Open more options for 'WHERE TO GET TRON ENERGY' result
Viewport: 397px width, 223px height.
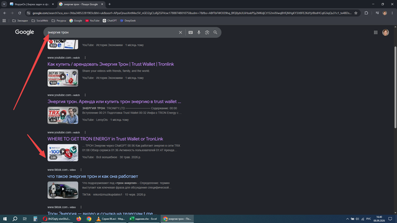(85, 133)
